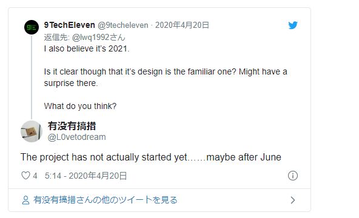Expand more tweets with right chevron
359x218 pixels.
293,200
